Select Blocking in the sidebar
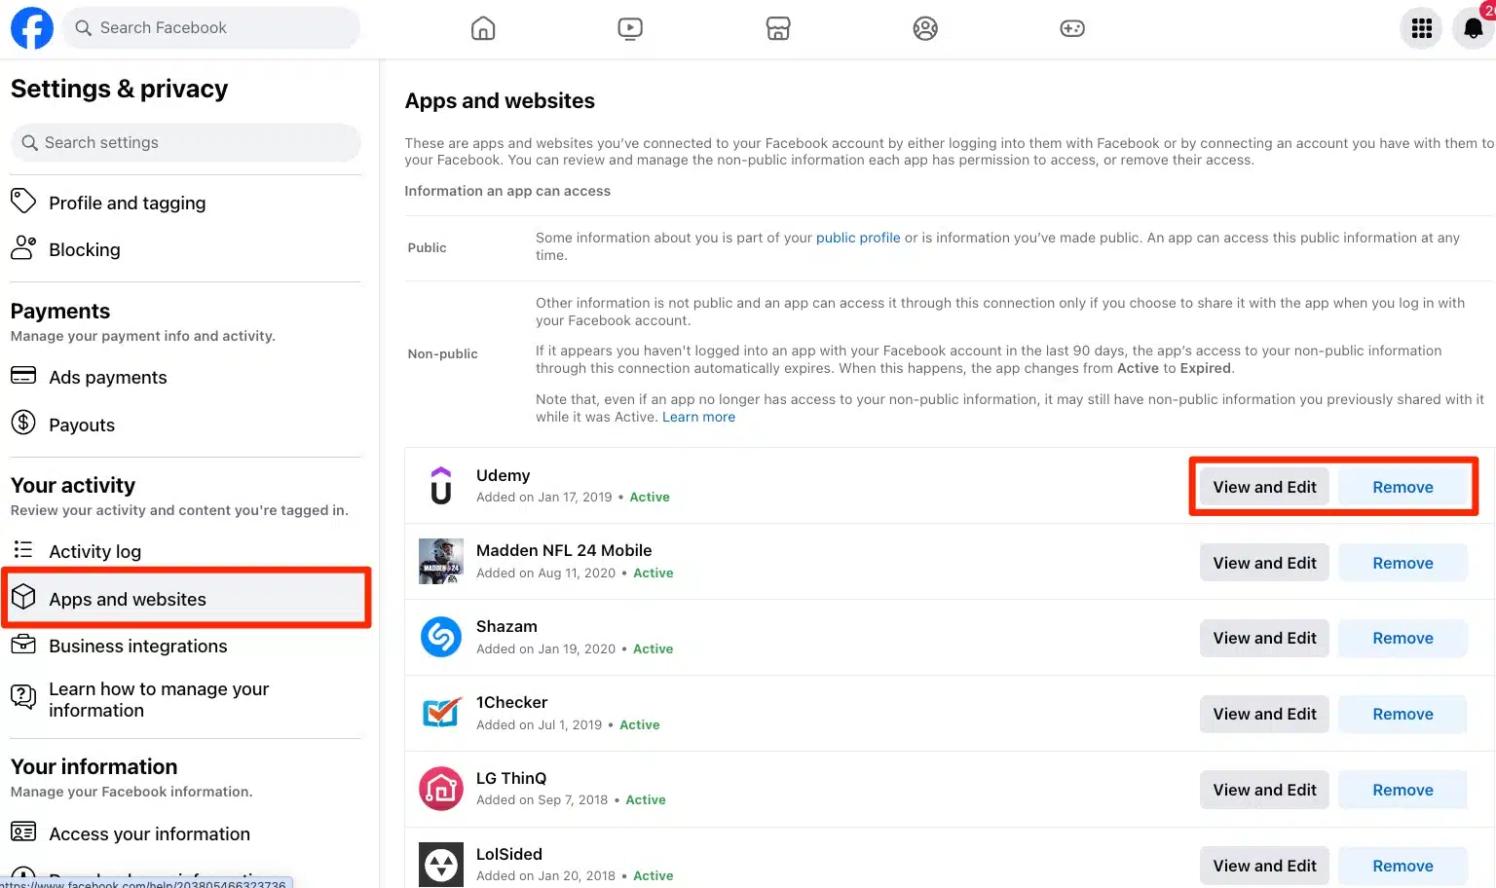The width and height of the screenshot is (1496, 888). (84, 249)
